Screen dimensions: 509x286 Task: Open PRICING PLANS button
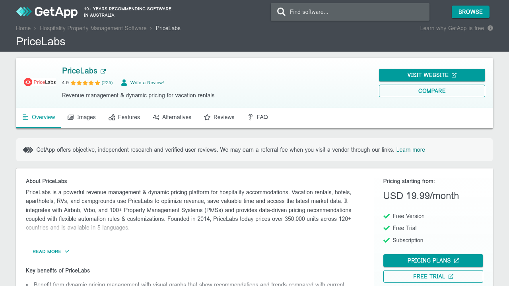coord(433,261)
